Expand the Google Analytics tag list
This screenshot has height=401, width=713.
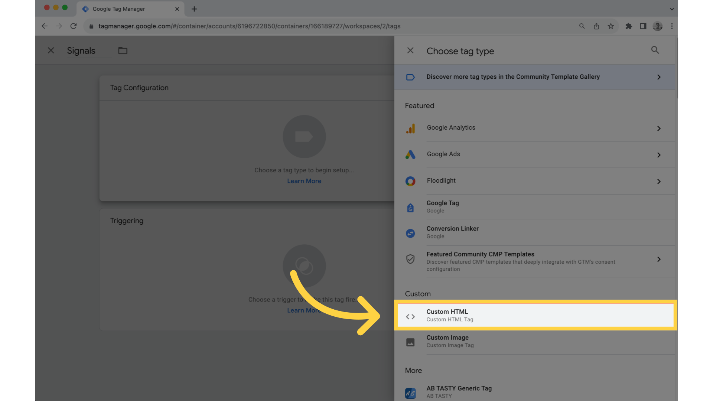coord(659,128)
